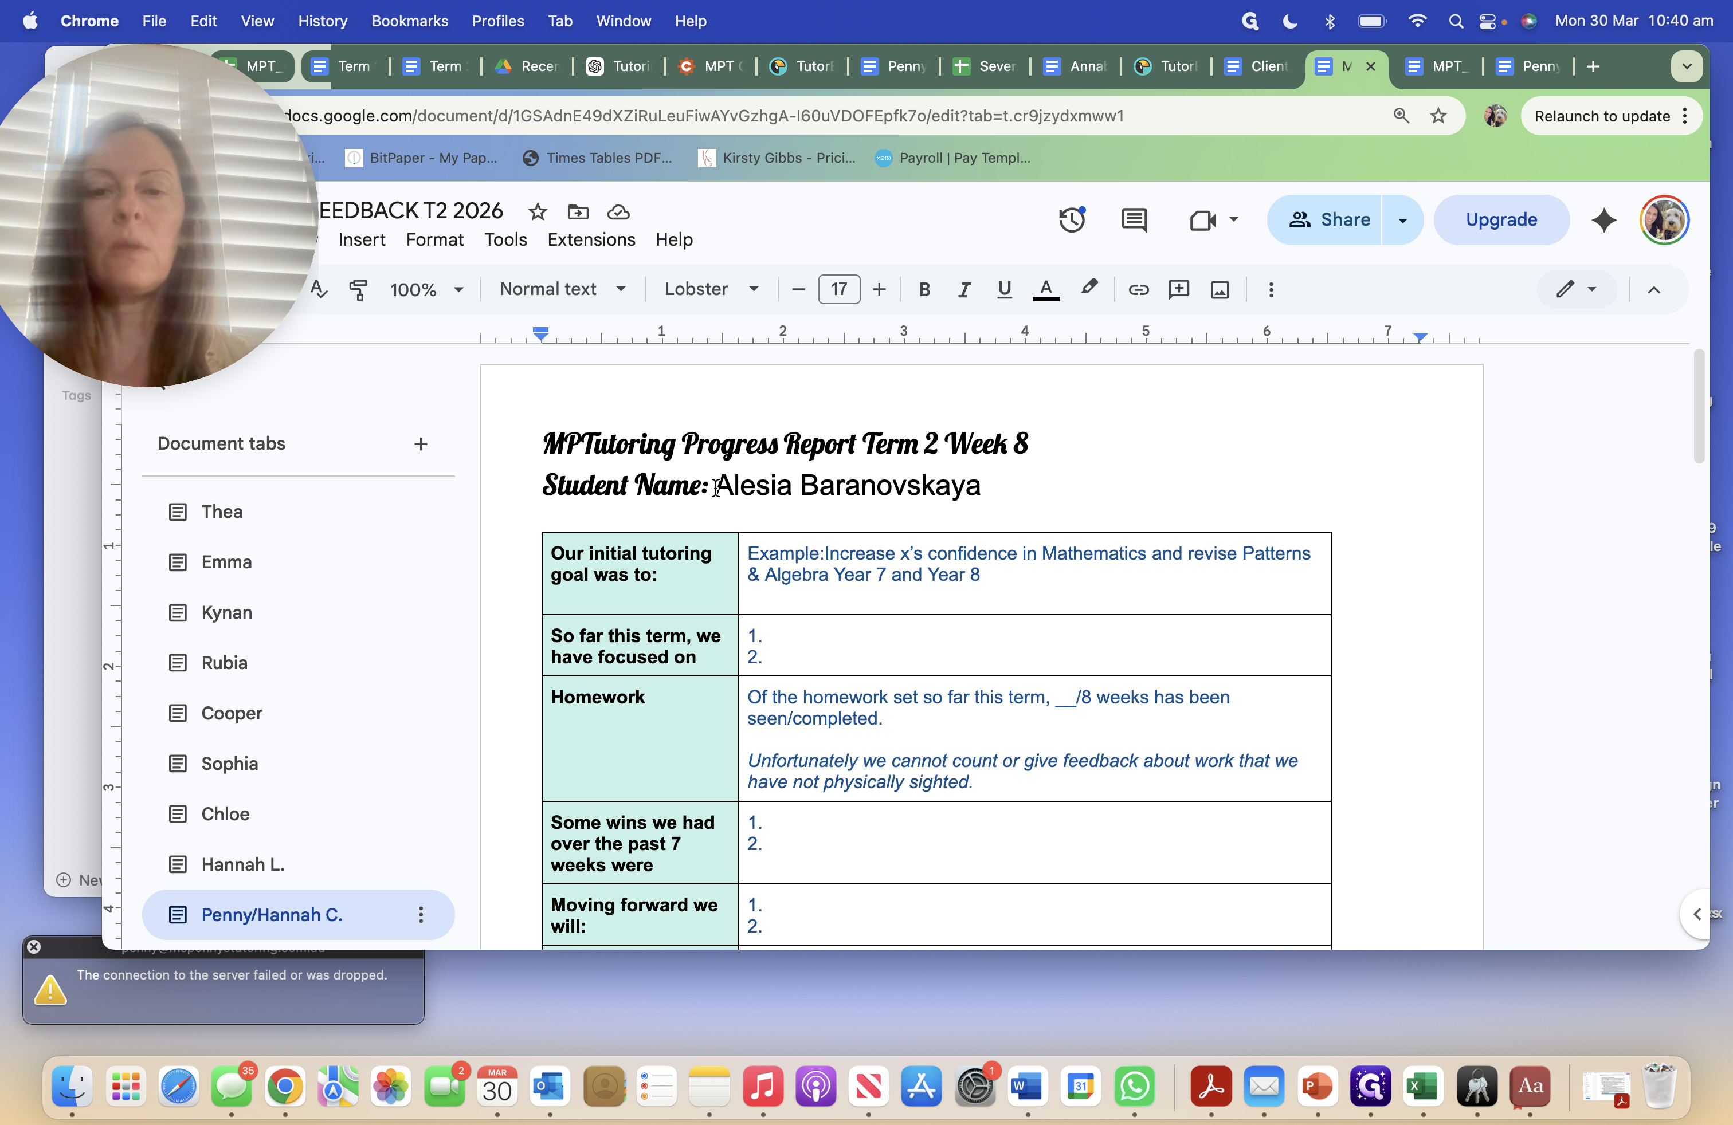The height and width of the screenshot is (1125, 1733).
Task: Open the Lobster font dropdown
Action: [711, 290]
